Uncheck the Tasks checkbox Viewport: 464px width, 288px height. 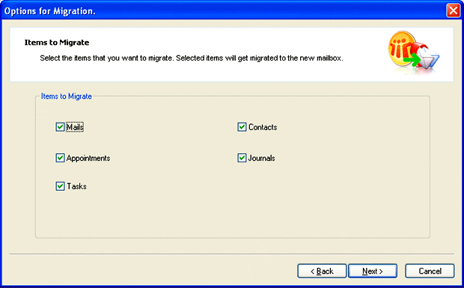tap(60, 186)
